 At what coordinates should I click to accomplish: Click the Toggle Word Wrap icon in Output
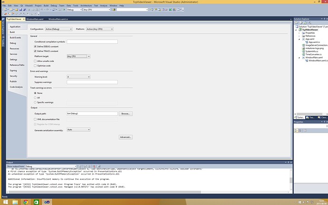point(99,166)
